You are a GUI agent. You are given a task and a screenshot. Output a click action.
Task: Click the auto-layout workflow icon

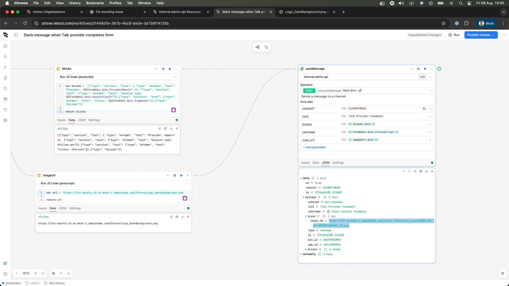(x=257, y=47)
